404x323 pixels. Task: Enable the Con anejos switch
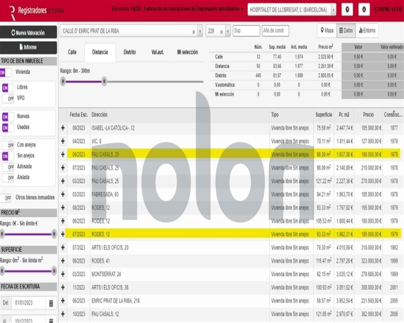8,145
